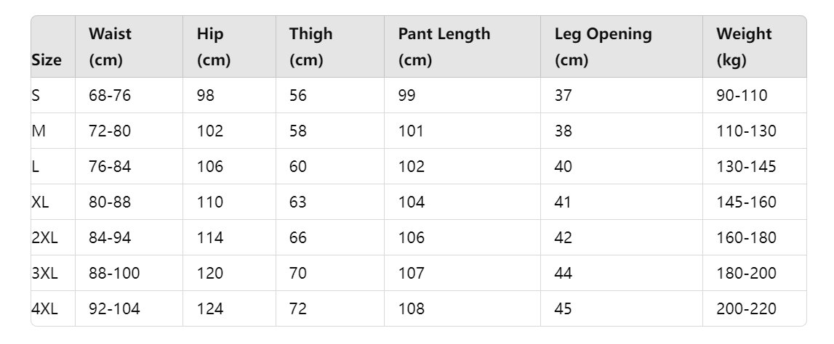Viewport: 834px width, 344px height.
Task: Click the Weight (kg) column header
Action: [x=744, y=46]
